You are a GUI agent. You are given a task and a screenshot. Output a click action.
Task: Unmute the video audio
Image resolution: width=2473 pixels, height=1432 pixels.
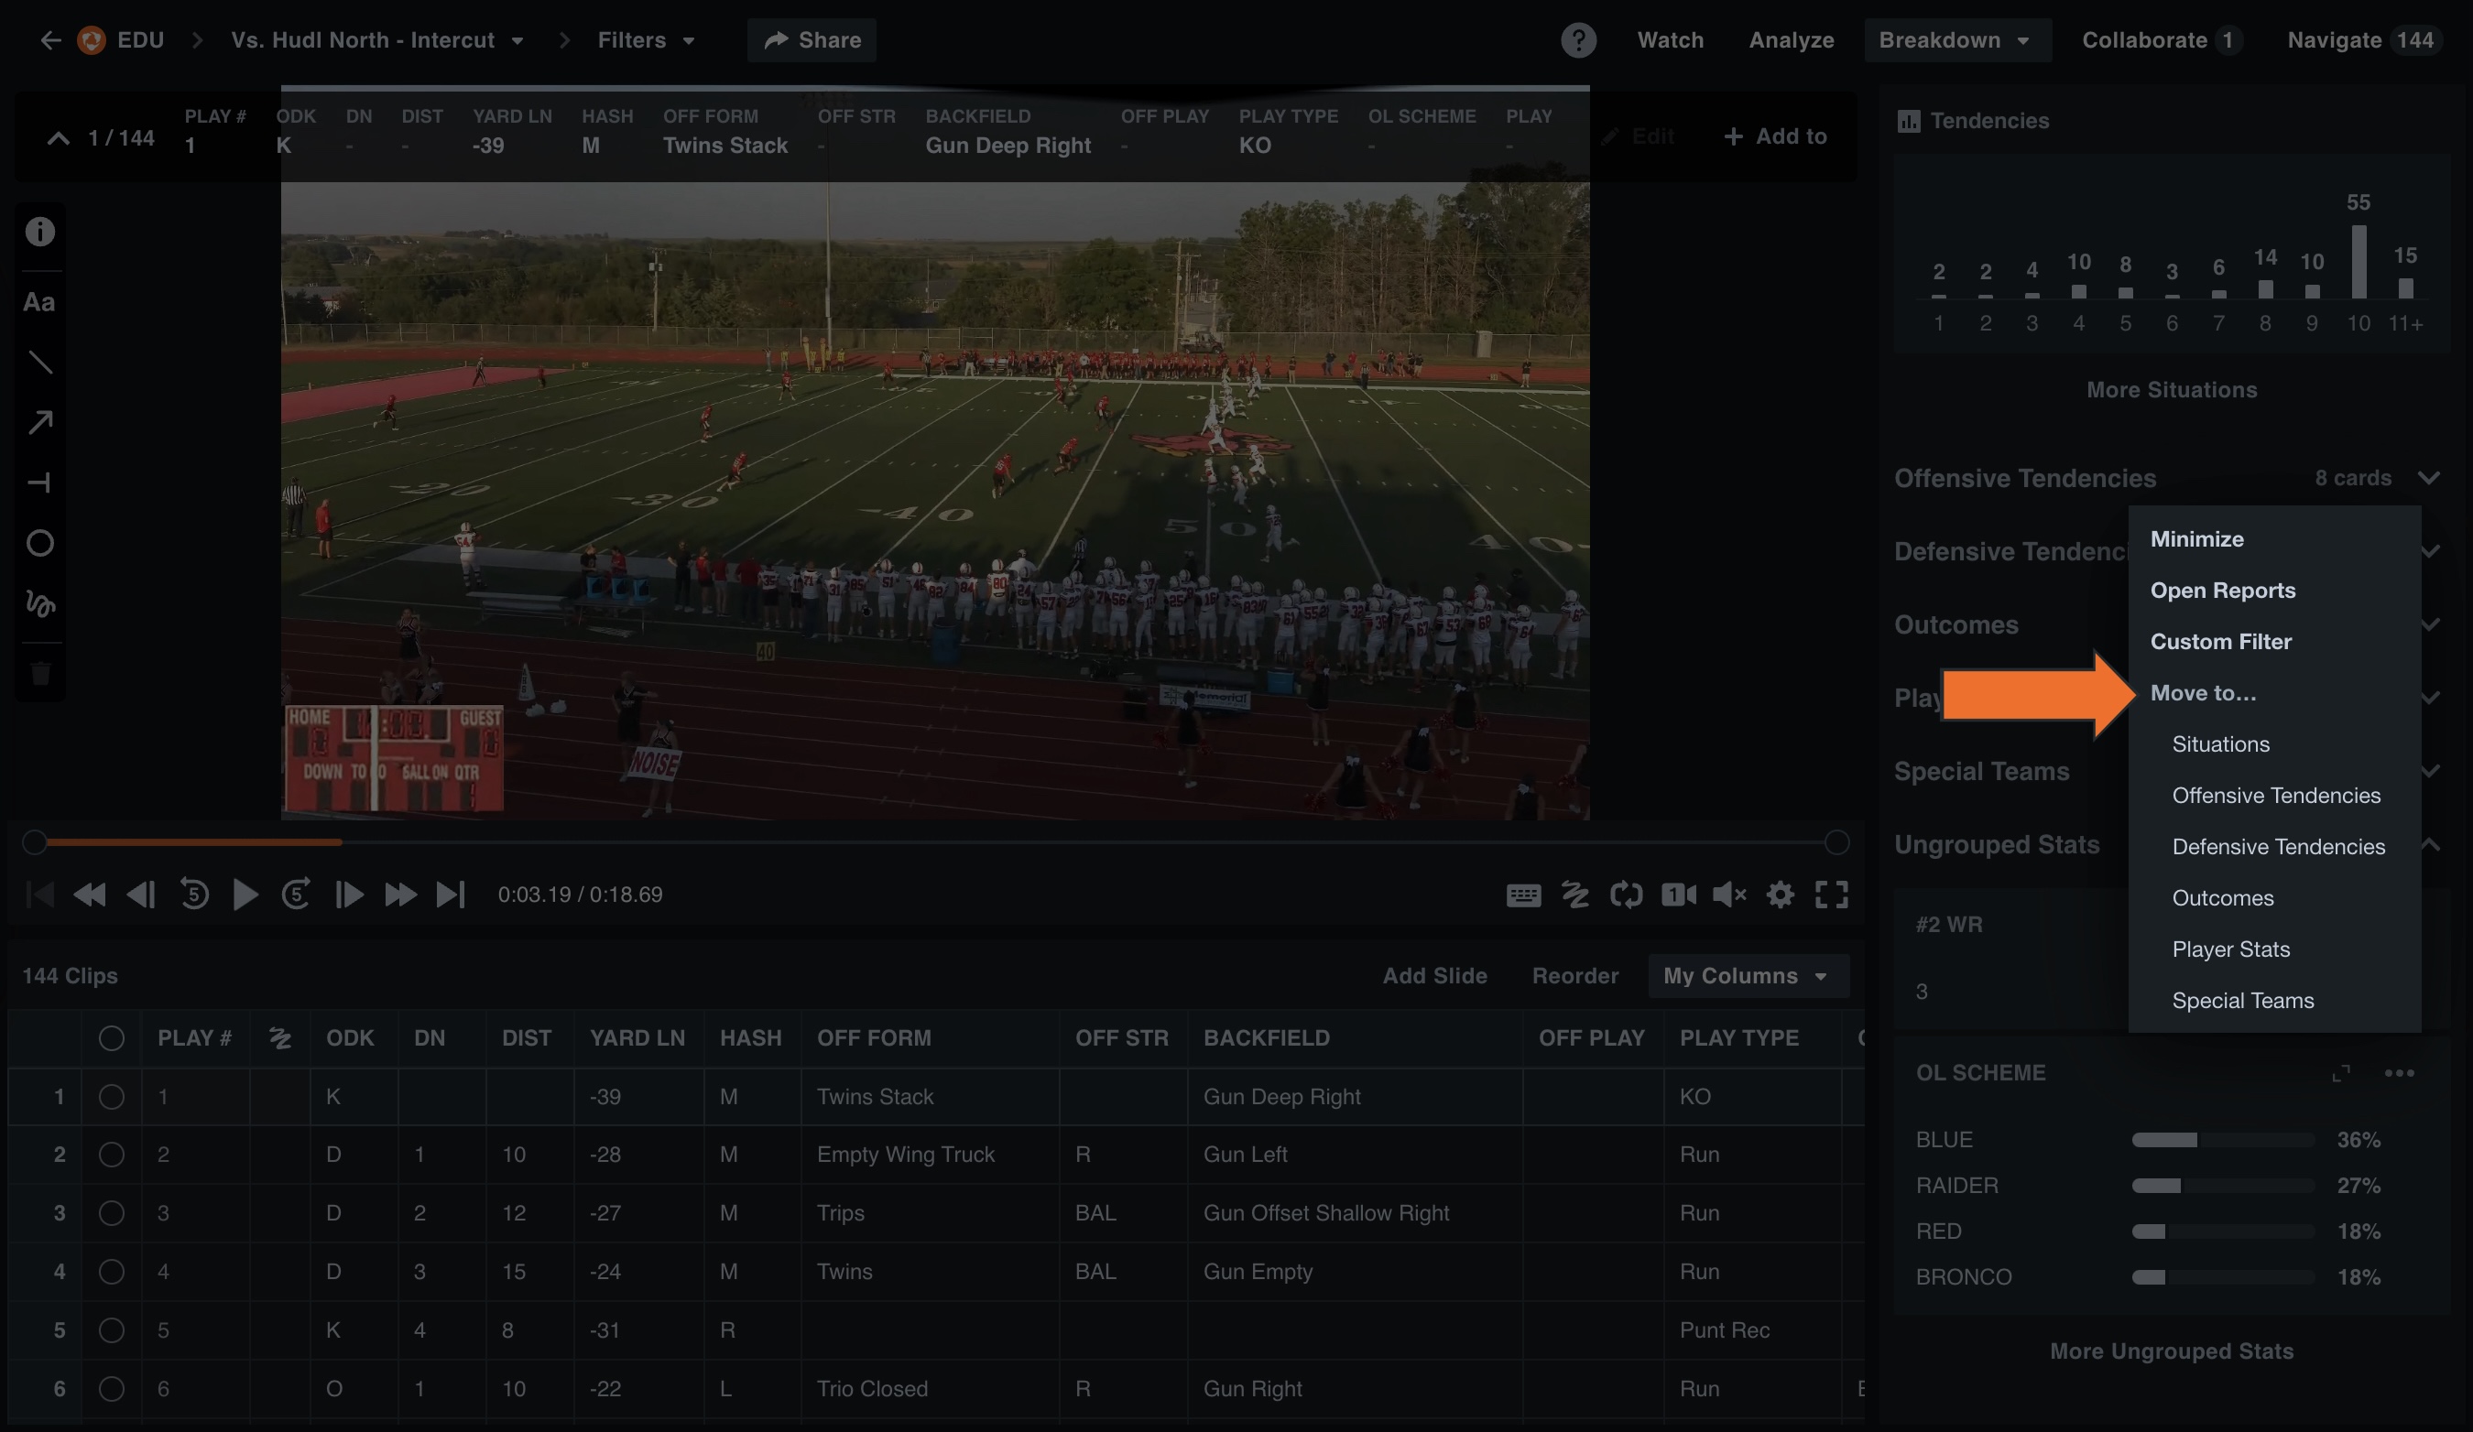(x=1729, y=895)
